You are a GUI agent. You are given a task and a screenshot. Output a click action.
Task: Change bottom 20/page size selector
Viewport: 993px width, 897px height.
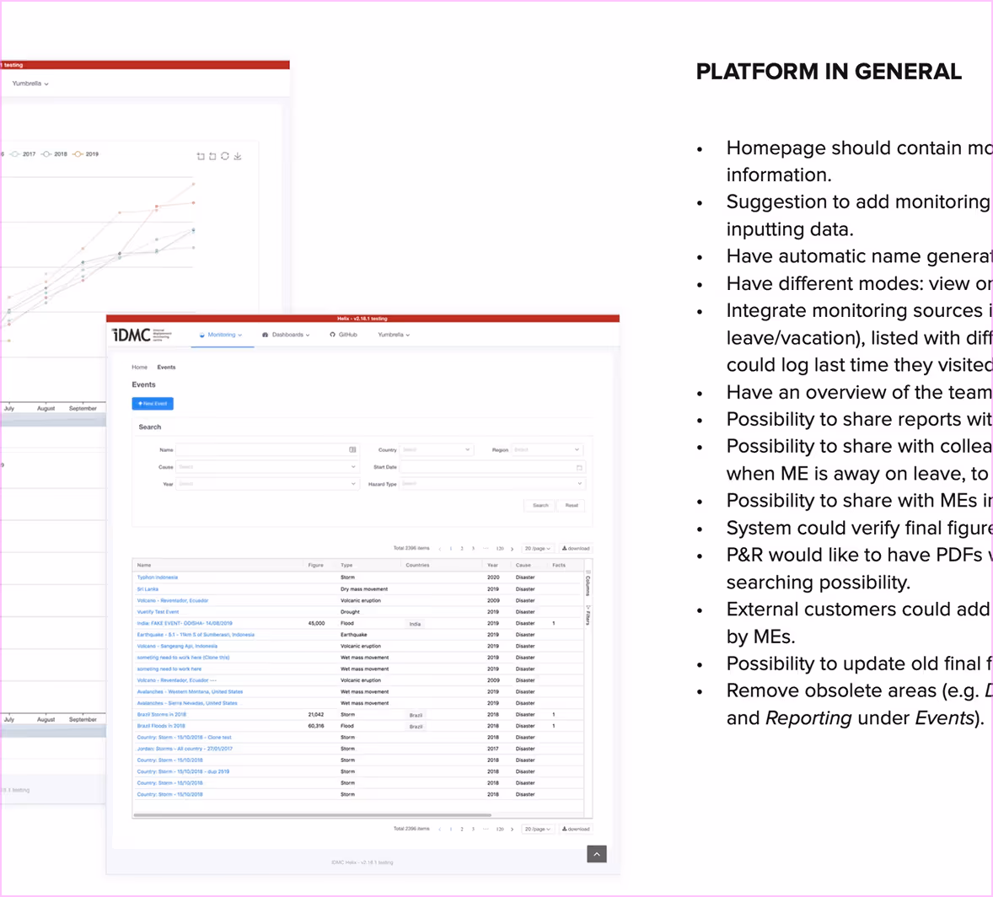click(x=538, y=830)
